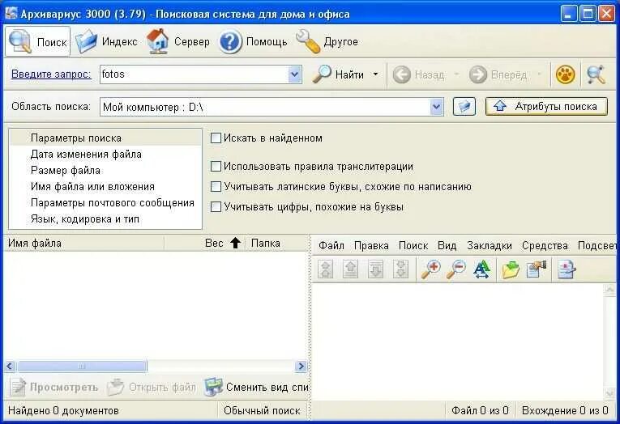620x424 pixels.
Task: Select Параметры почтового сообщения item
Action: pyautogui.click(x=105, y=203)
